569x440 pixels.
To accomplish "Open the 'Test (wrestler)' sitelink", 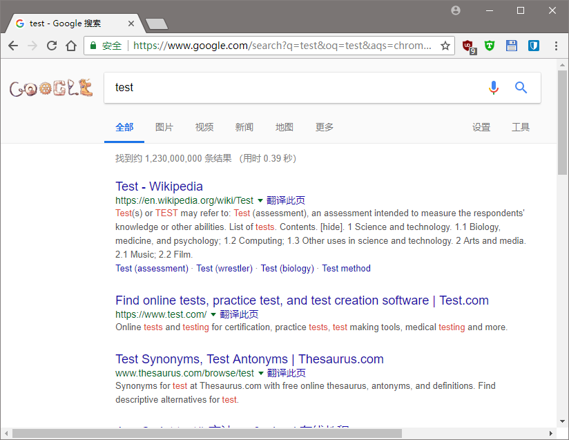I will [224, 269].
